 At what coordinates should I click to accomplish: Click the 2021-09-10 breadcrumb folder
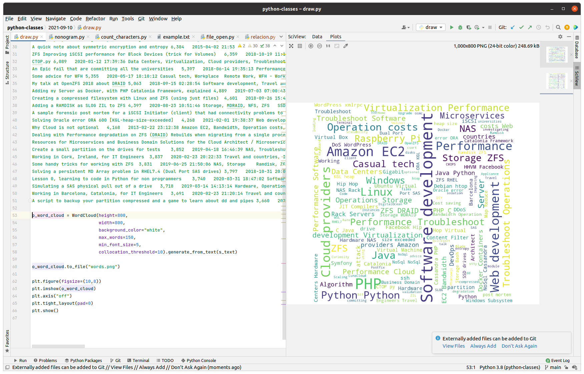pyautogui.click(x=60, y=28)
